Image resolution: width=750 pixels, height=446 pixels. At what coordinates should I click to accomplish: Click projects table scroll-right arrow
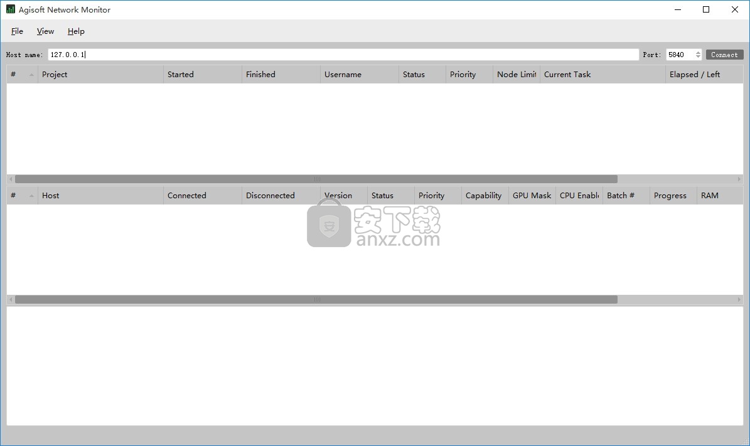click(739, 179)
